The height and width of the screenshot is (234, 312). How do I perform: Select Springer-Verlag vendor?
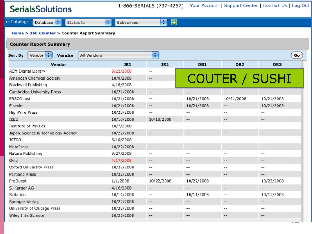pyautogui.click(x=24, y=202)
